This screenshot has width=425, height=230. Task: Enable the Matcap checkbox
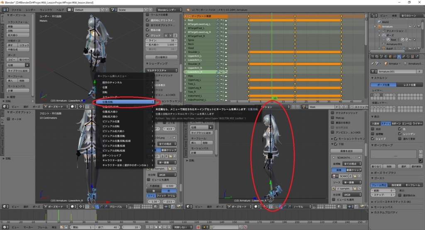click(x=332, y=118)
